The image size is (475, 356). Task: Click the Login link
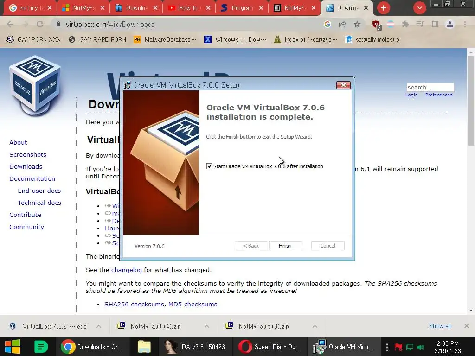411,95
